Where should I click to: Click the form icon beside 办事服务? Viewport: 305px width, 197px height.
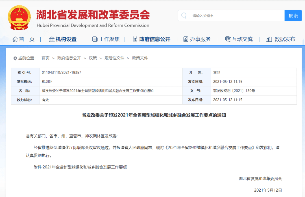coord(186,39)
